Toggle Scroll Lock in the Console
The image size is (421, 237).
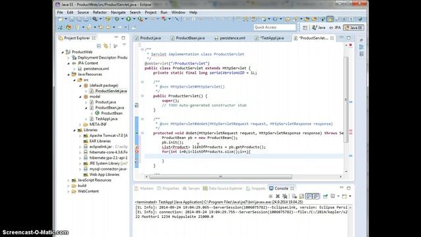click(x=301, y=196)
